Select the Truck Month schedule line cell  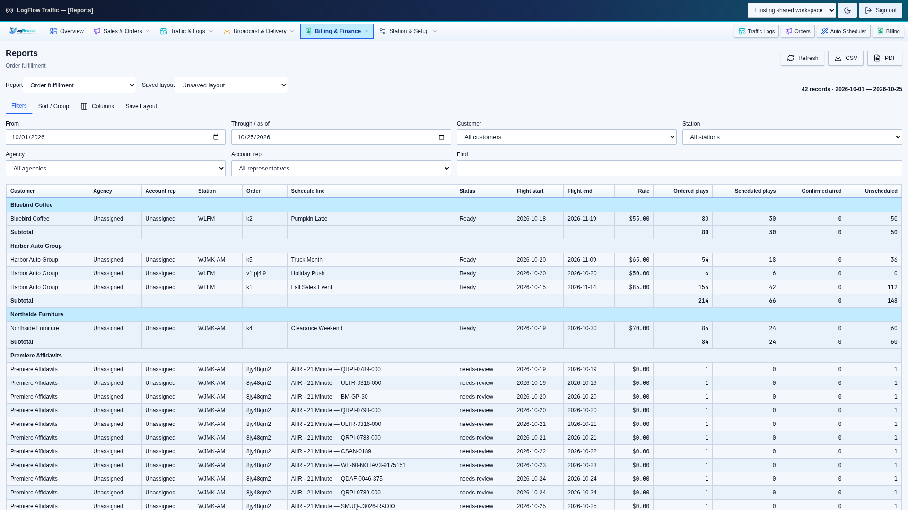pyautogui.click(x=371, y=260)
